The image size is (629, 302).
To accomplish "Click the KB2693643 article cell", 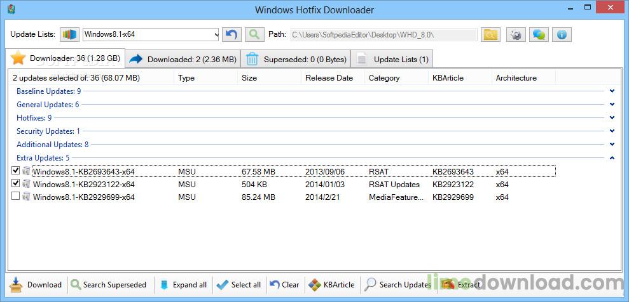I will click(x=453, y=171).
